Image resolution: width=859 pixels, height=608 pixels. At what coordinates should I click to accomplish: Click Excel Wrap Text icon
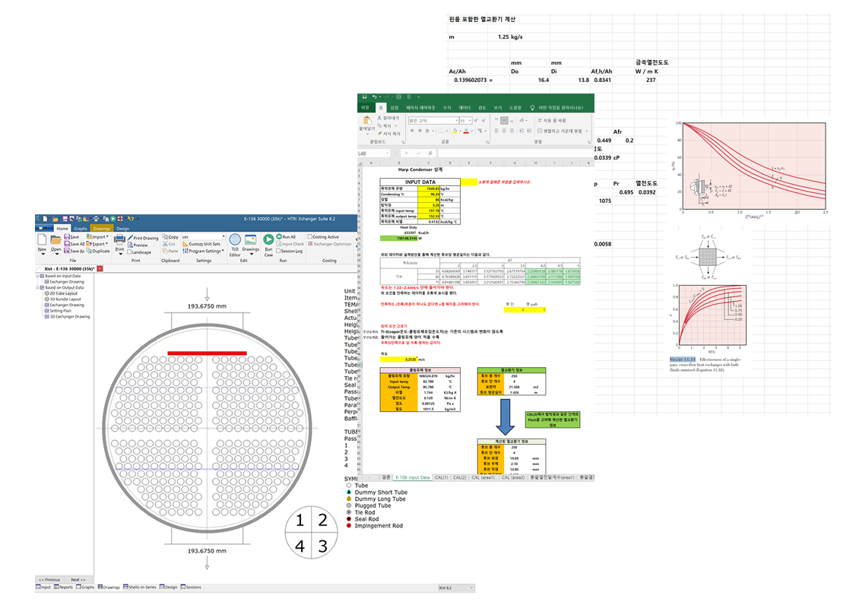(540, 121)
